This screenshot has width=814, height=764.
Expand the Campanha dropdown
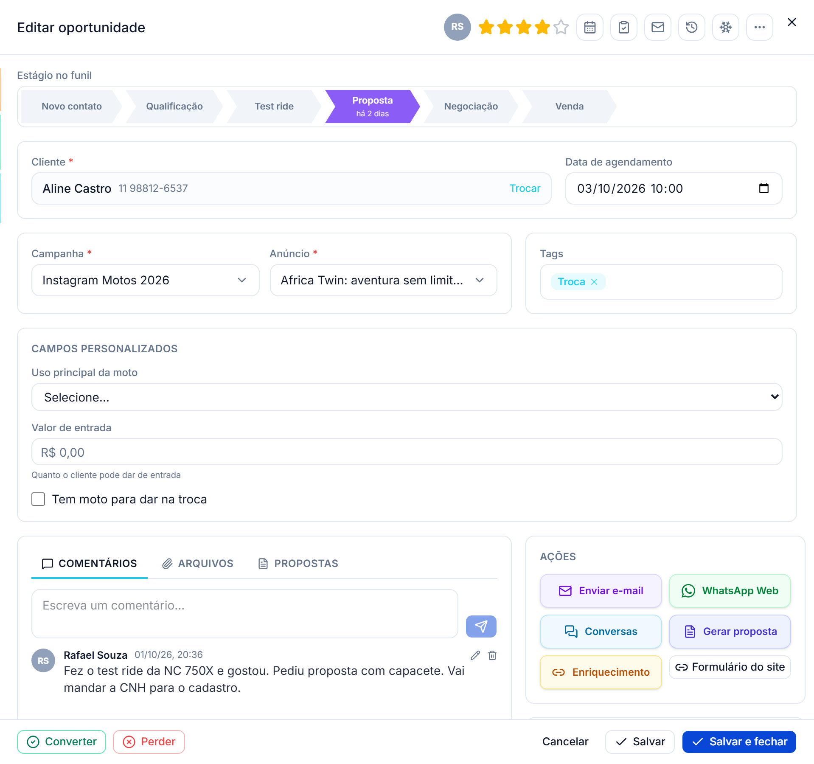pos(145,280)
